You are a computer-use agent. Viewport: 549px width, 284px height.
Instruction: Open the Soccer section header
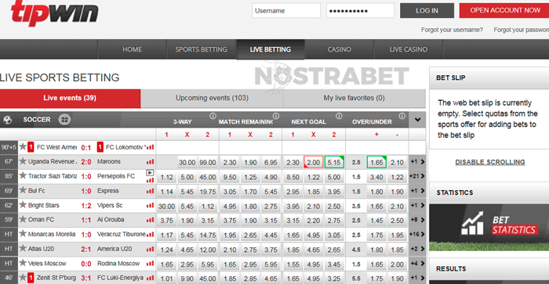37,120
